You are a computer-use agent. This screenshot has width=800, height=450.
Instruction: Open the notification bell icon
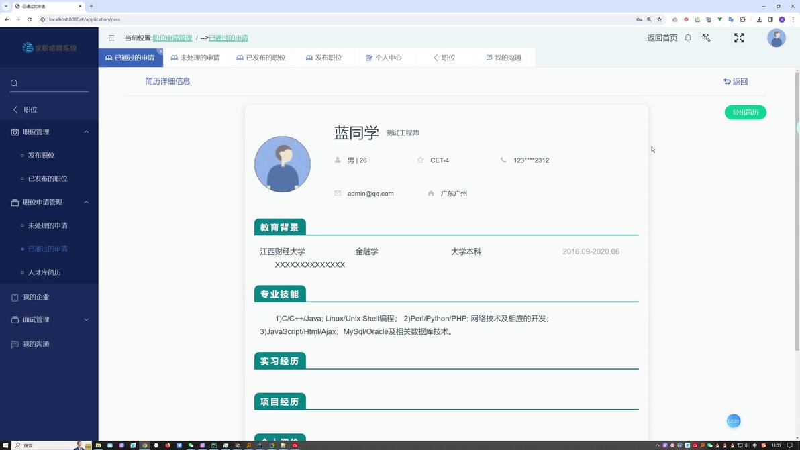[688, 38]
